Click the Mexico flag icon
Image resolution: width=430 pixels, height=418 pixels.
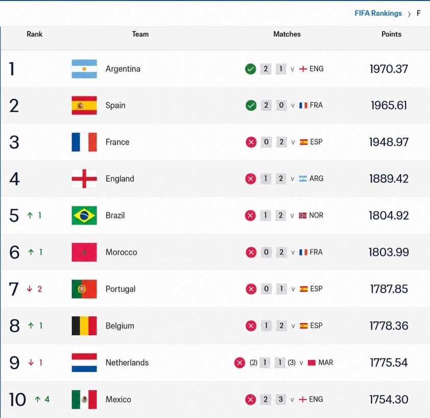[84, 399]
